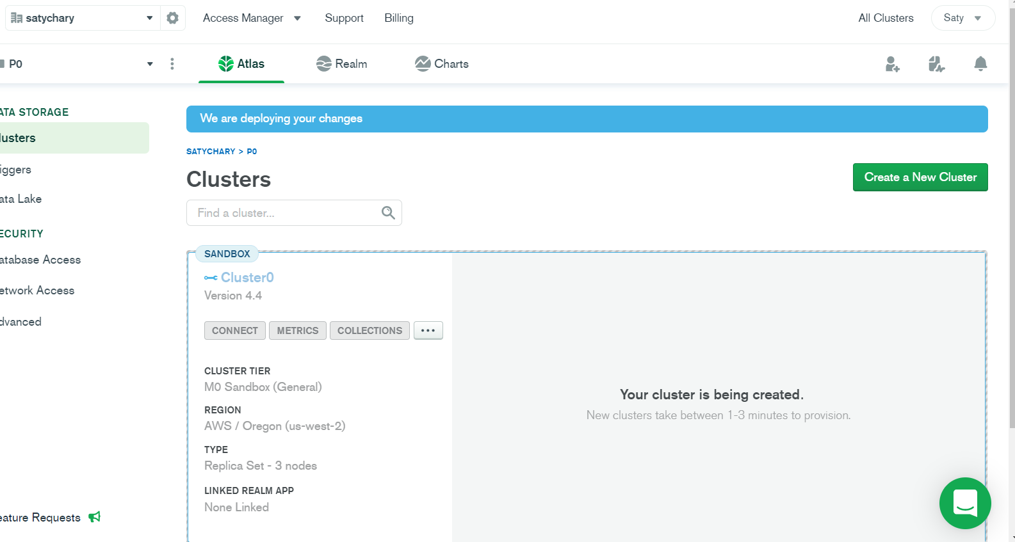1015x542 pixels.
Task: Click the METRICS button
Action: (x=298, y=331)
